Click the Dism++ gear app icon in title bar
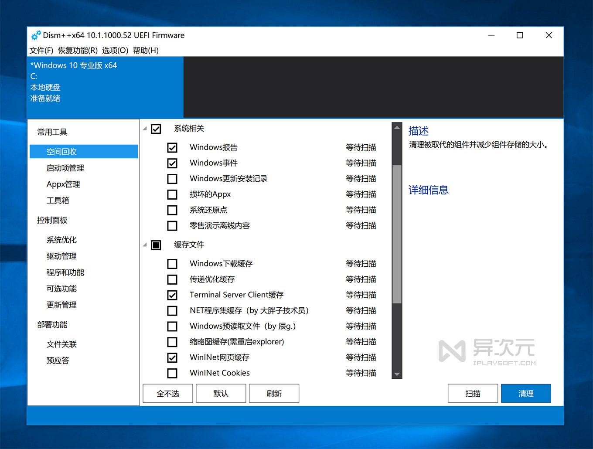Image resolution: width=593 pixels, height=449 pixels. pos(36,35)
